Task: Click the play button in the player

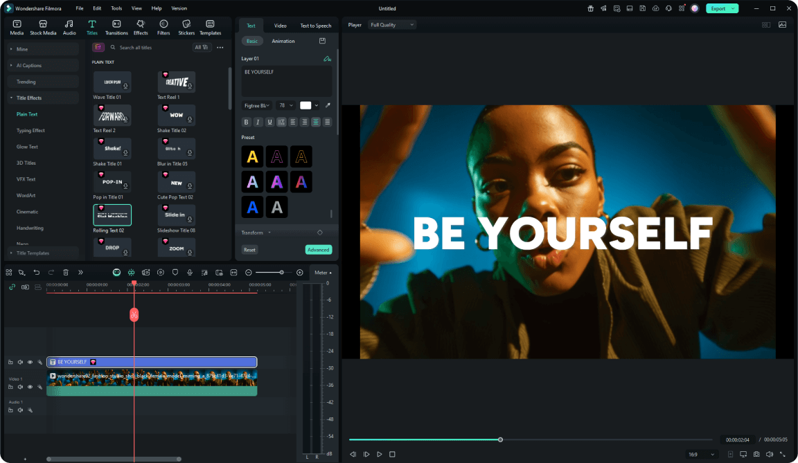Action: pos(379,455)
